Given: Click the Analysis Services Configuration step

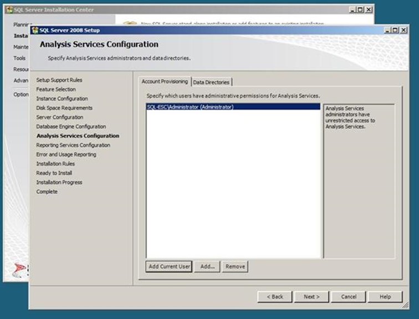Looking at the screenshot, I should coord(78,136).
